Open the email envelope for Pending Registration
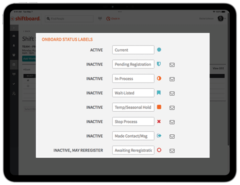Image resolution: width=240 pixels, height=185 pixels. click(172, 65)
